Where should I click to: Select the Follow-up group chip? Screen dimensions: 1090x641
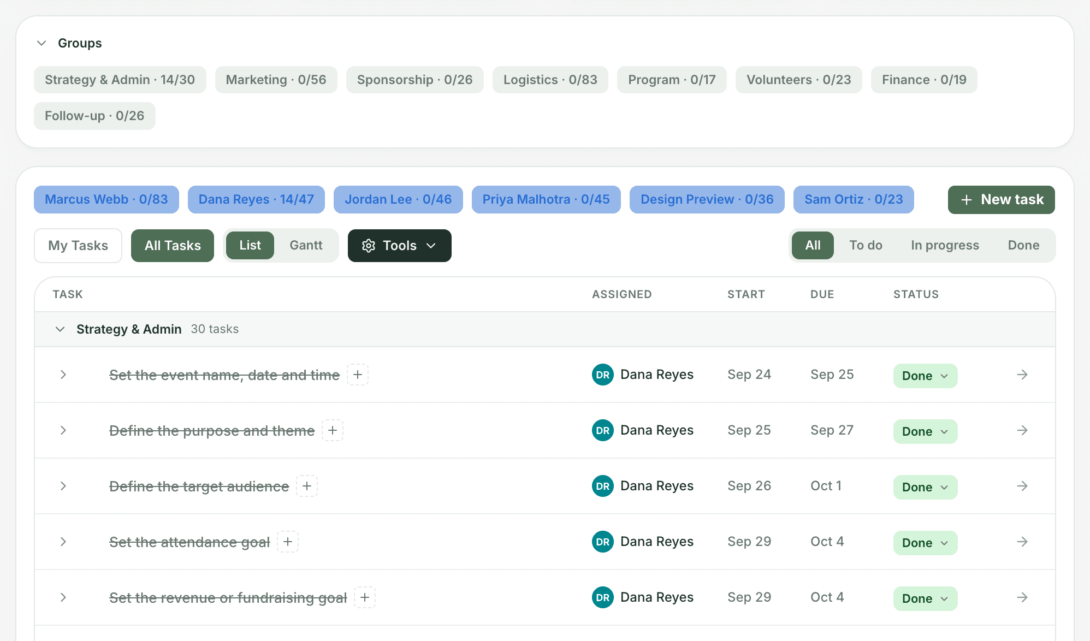[x=94, y=116]
